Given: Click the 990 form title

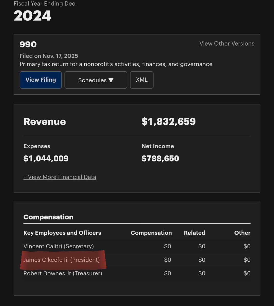Looking at the screenshot, I should [x=28, y=44].
